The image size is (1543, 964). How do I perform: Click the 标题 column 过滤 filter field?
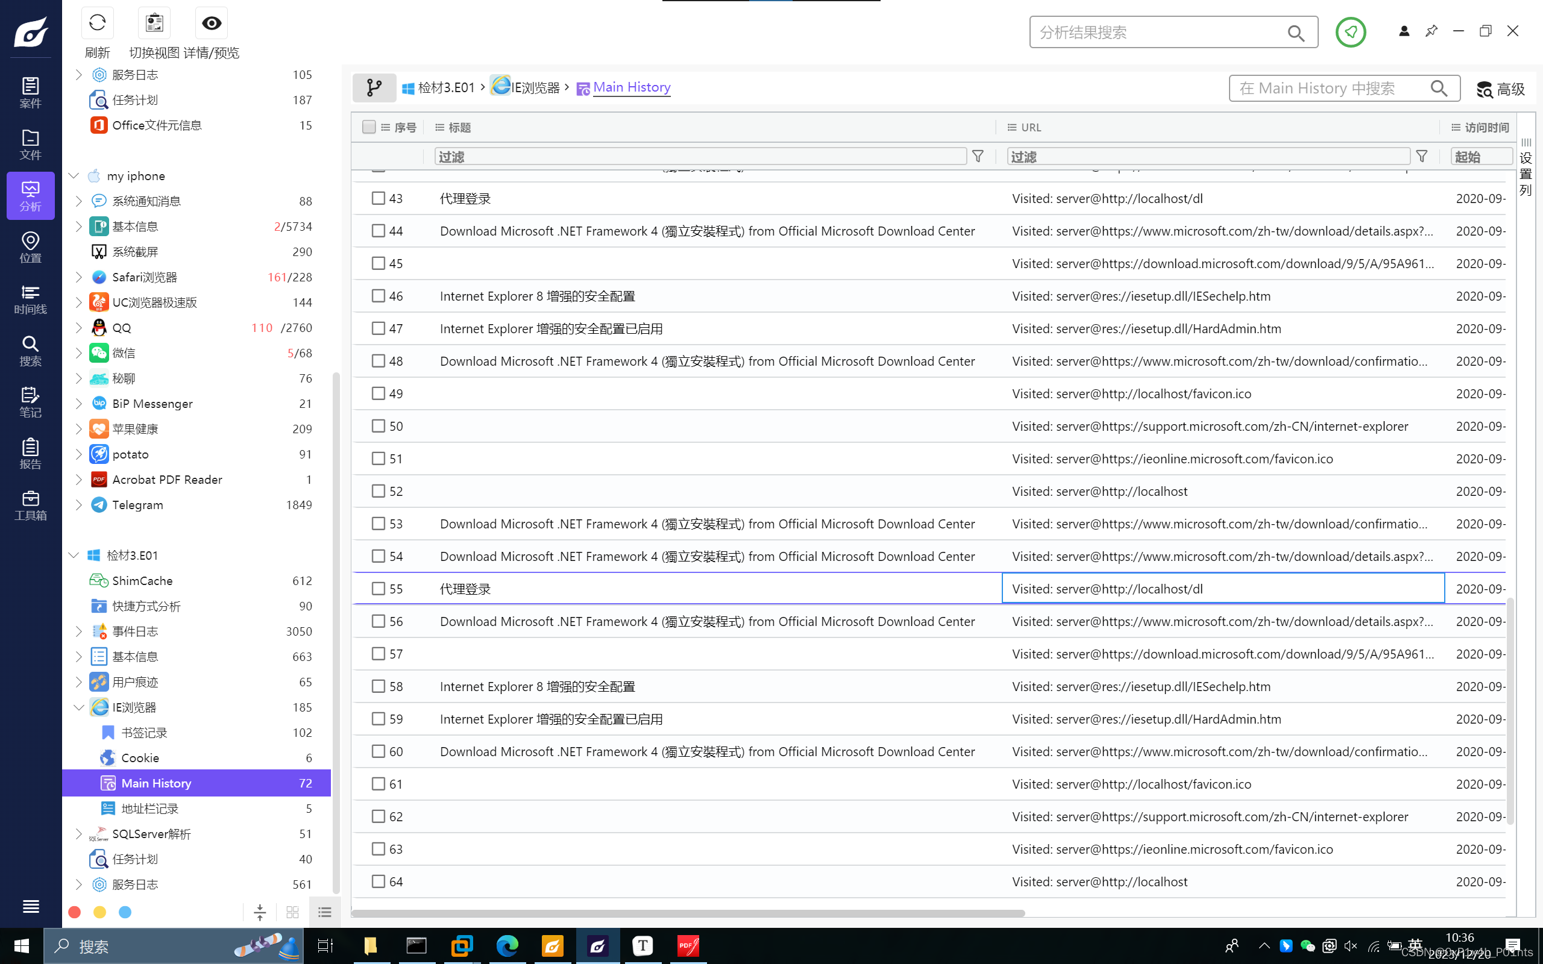(700, 156)
